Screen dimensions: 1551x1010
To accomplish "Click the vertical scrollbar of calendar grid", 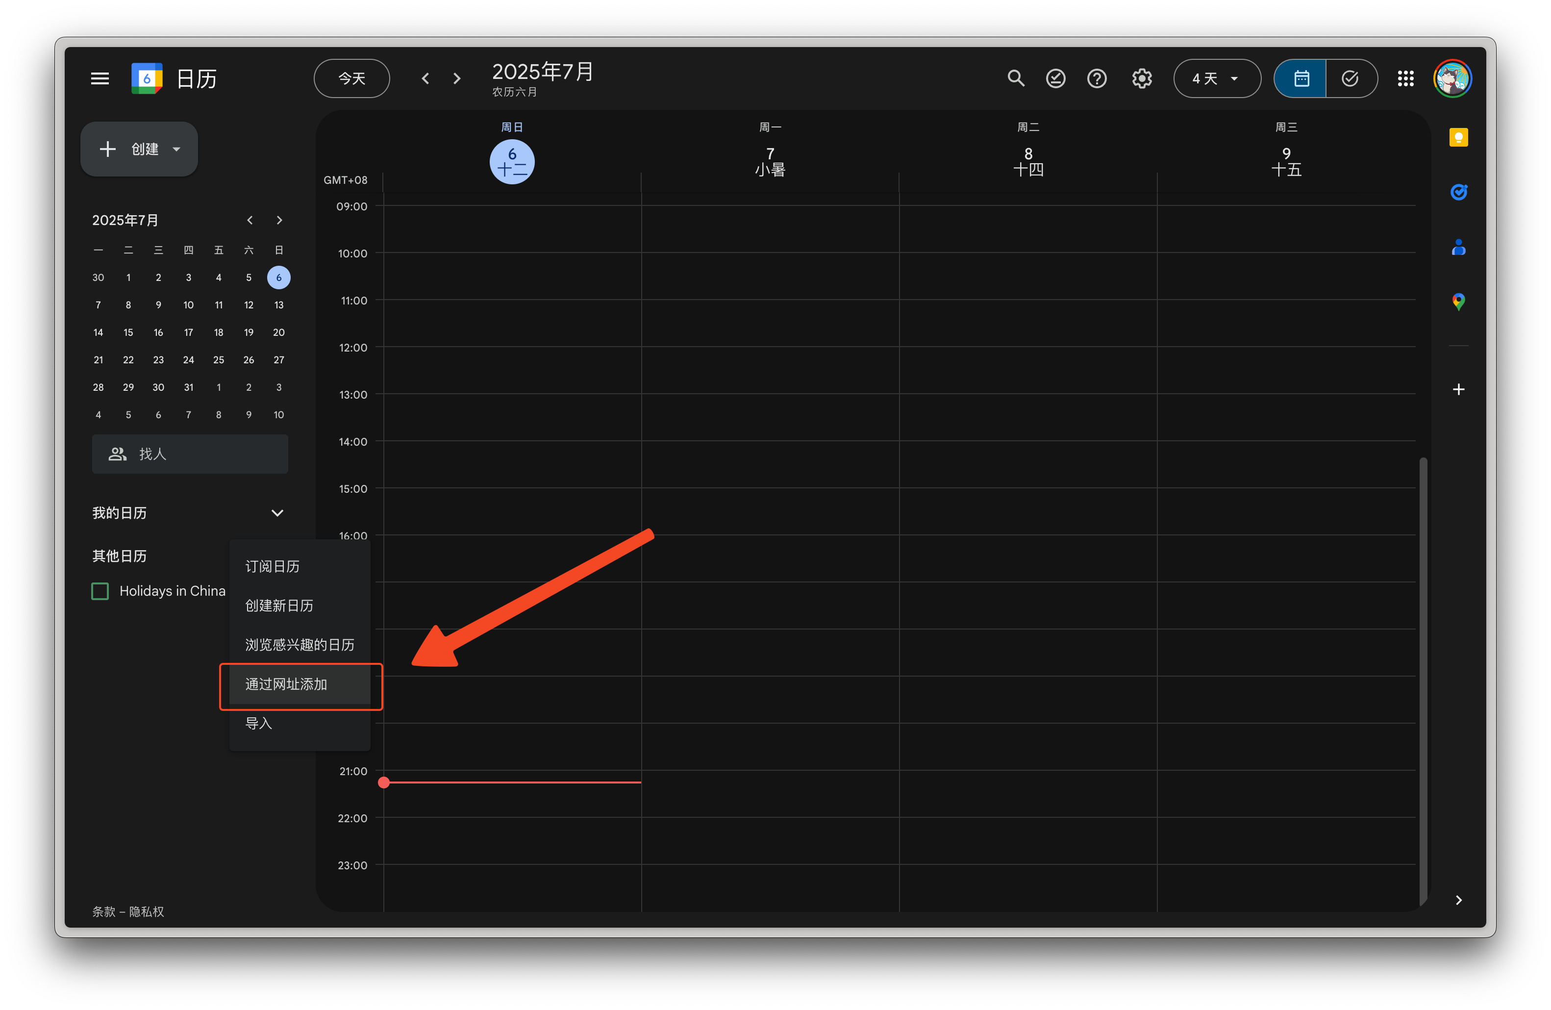I will [1423, 678].
